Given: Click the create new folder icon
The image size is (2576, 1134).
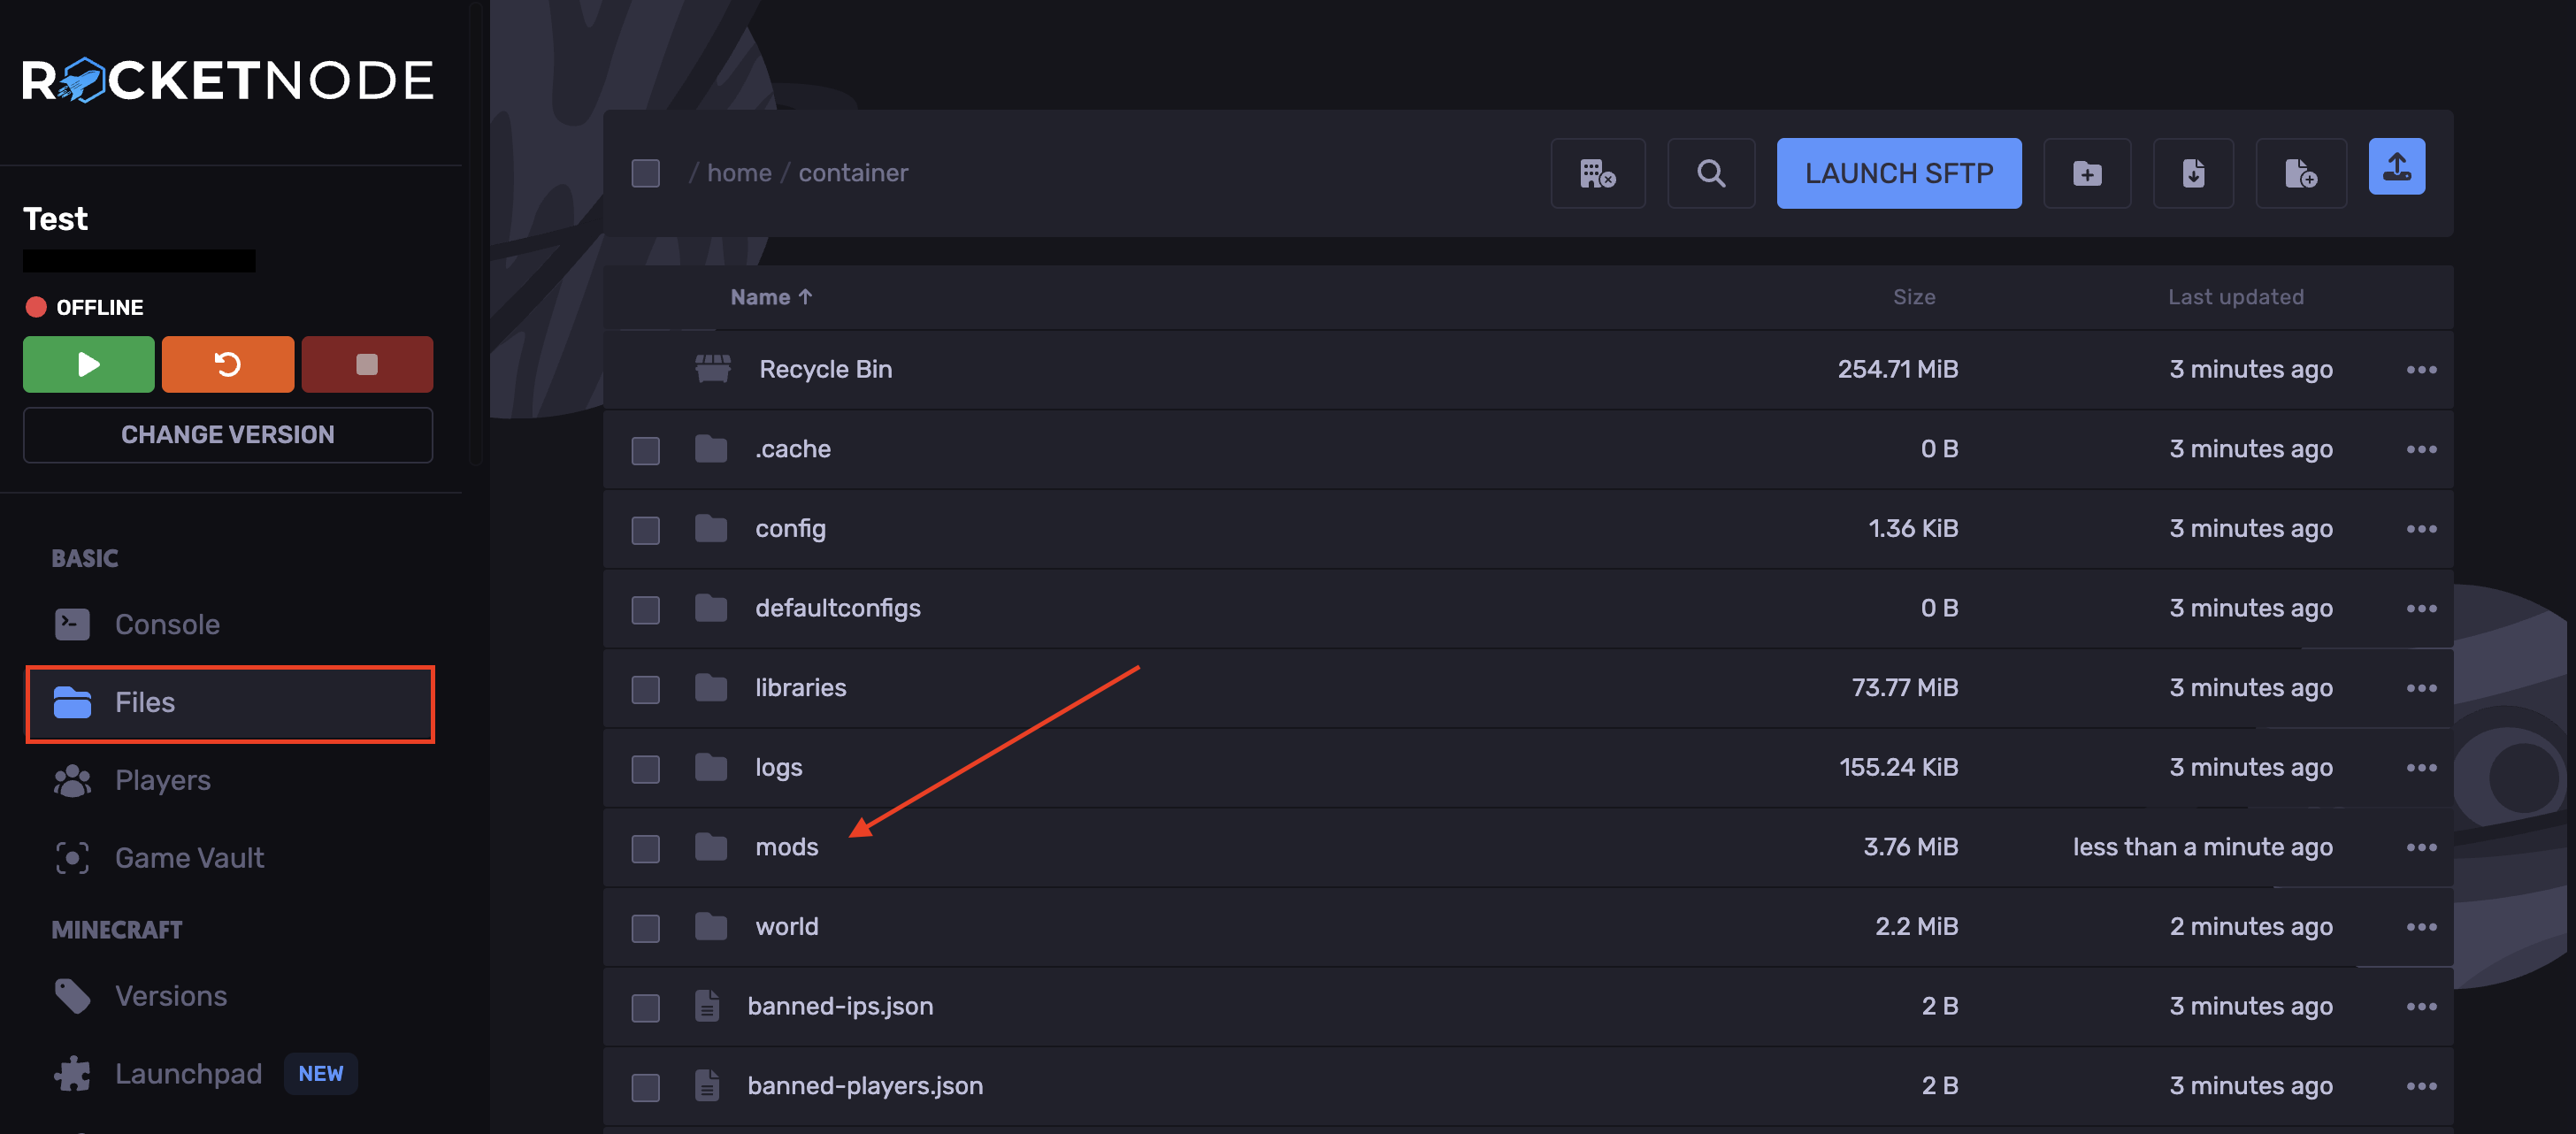Looking at the screenshot, I should pos(2086,173).
